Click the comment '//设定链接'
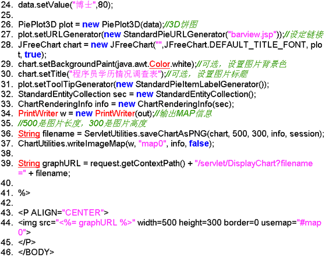The height and width of the screenshot is (256, 326). [x=303, y=34]
